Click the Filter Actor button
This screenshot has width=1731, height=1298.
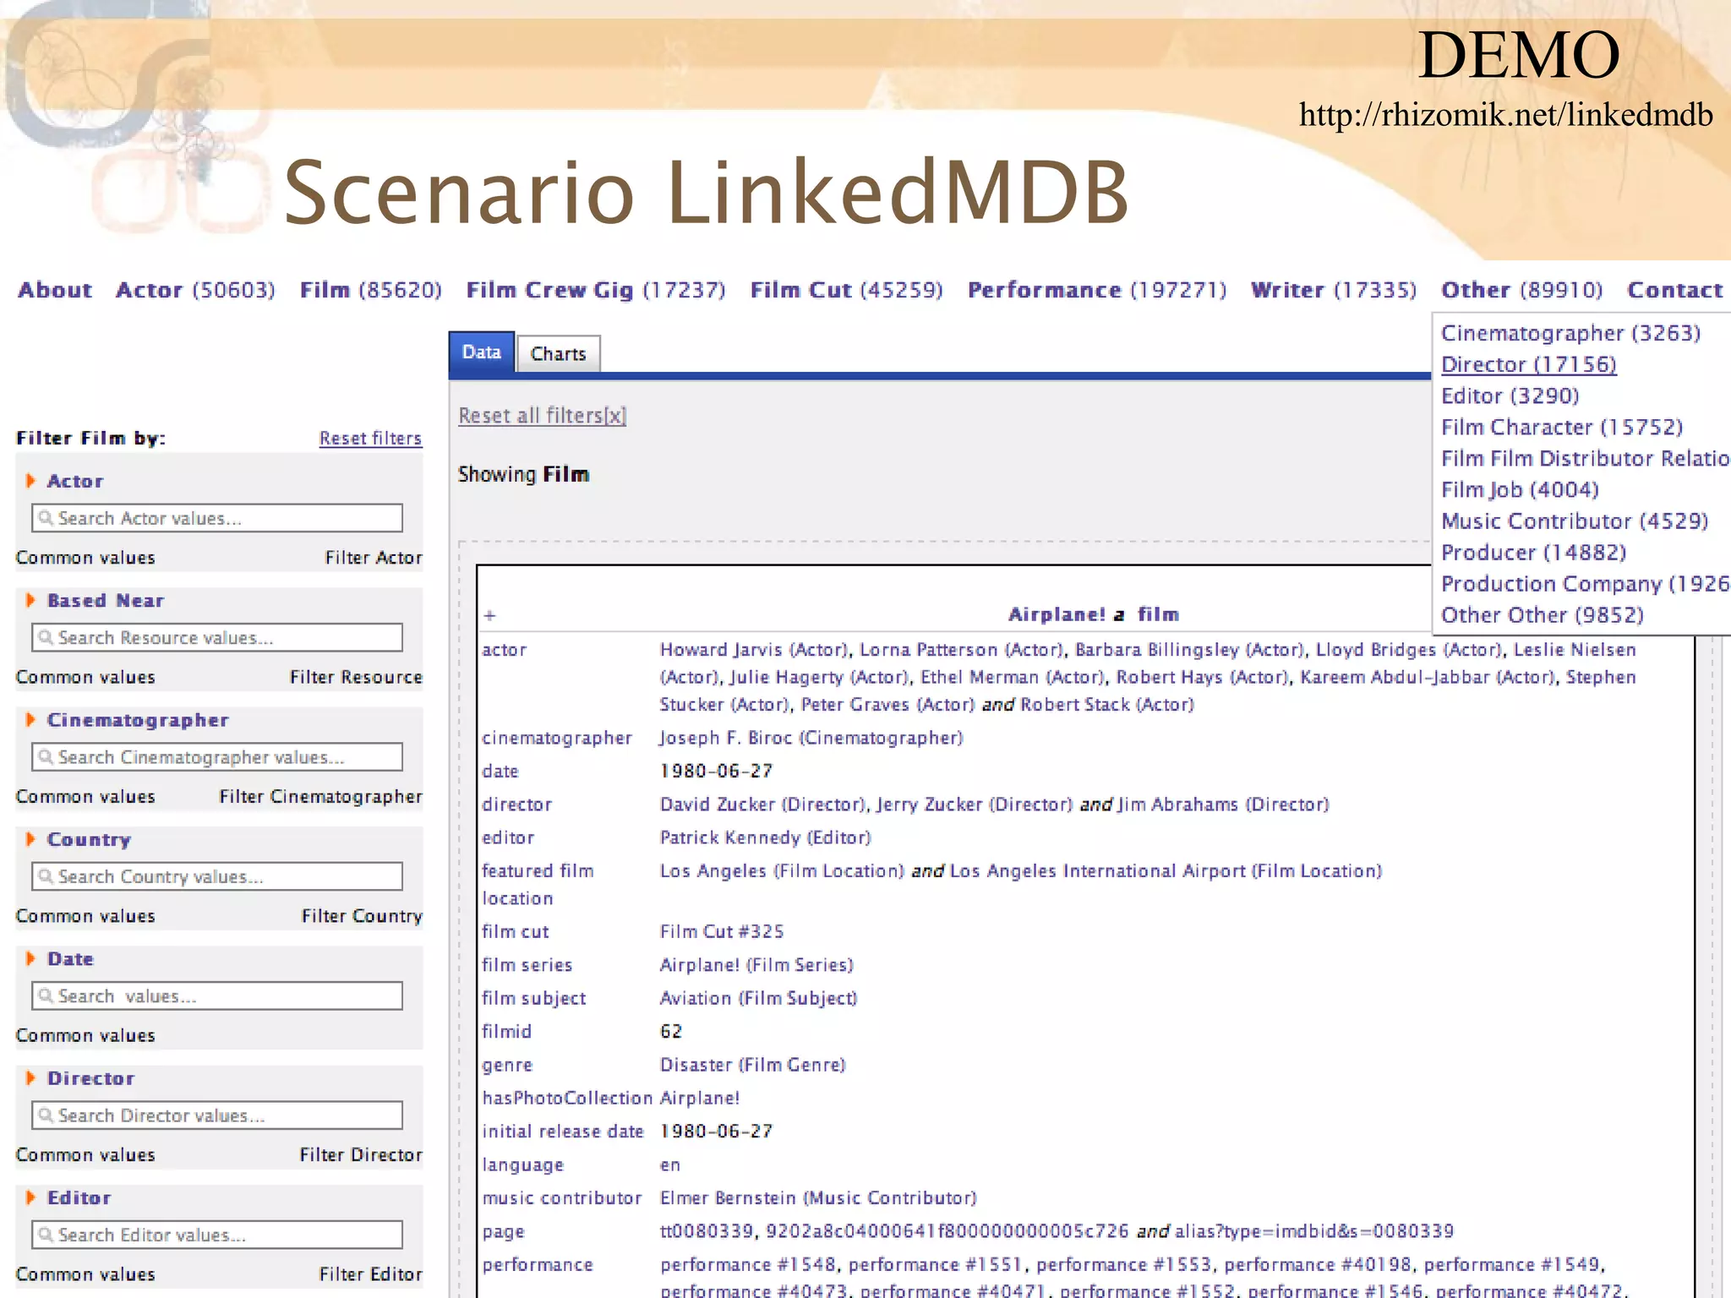click(374, 558)
